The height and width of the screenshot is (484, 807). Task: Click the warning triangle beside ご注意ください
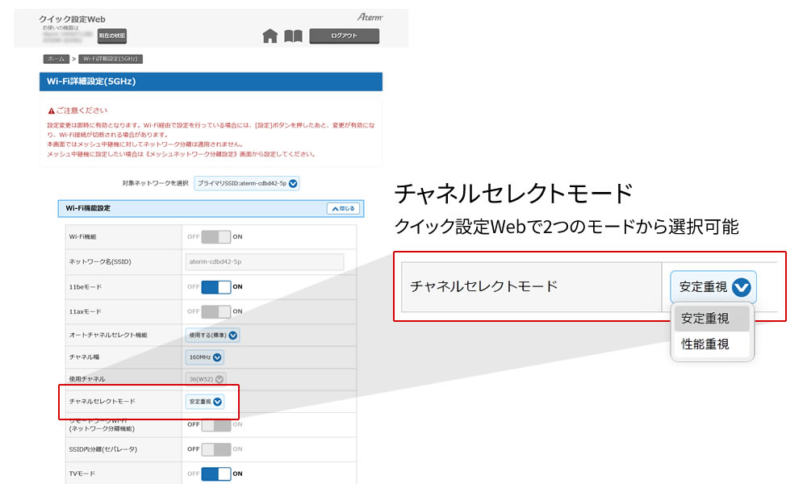point(51,111)
